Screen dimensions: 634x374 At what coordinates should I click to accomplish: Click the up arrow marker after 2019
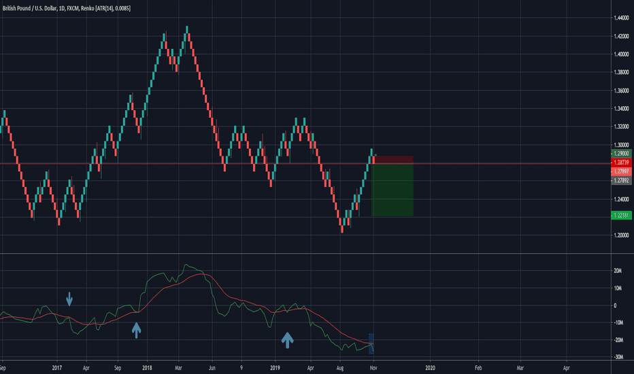(x=288, y=339)
